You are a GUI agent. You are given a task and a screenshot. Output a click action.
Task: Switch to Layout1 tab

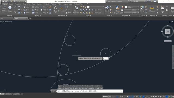click(8, 94)
